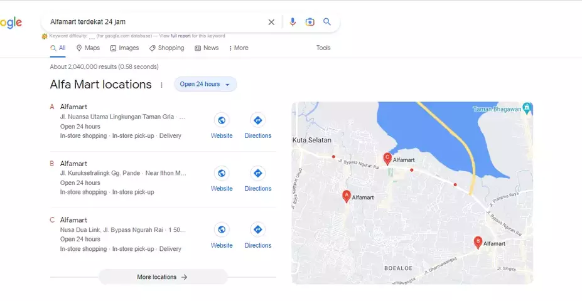Viewport: 582px width, 301px height.
Task: Click the More locations button
Action: (163, 277)
